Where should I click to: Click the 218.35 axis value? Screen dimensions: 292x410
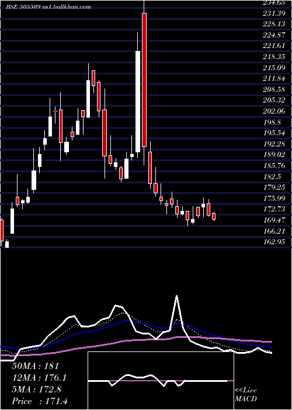(274, 57)
